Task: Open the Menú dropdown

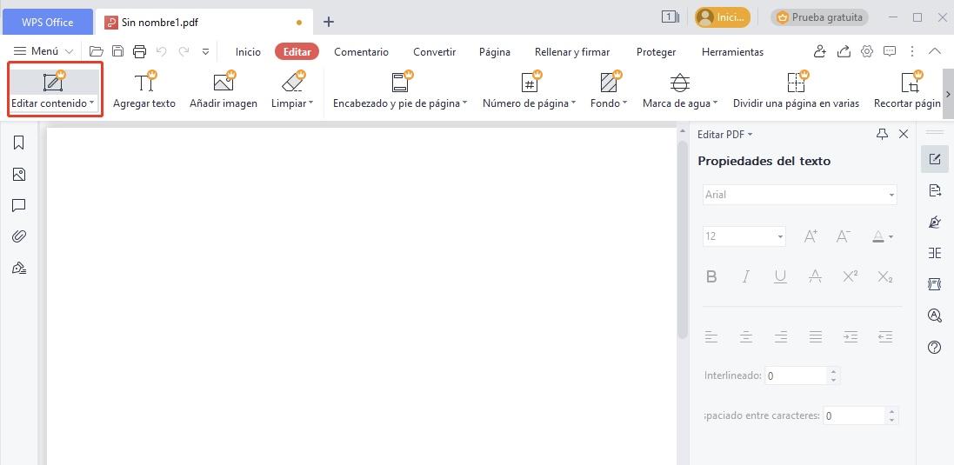Action: [43, 51]
